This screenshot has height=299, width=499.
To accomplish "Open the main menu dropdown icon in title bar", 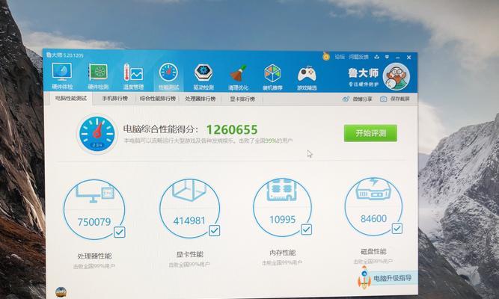I will point(387,57).
